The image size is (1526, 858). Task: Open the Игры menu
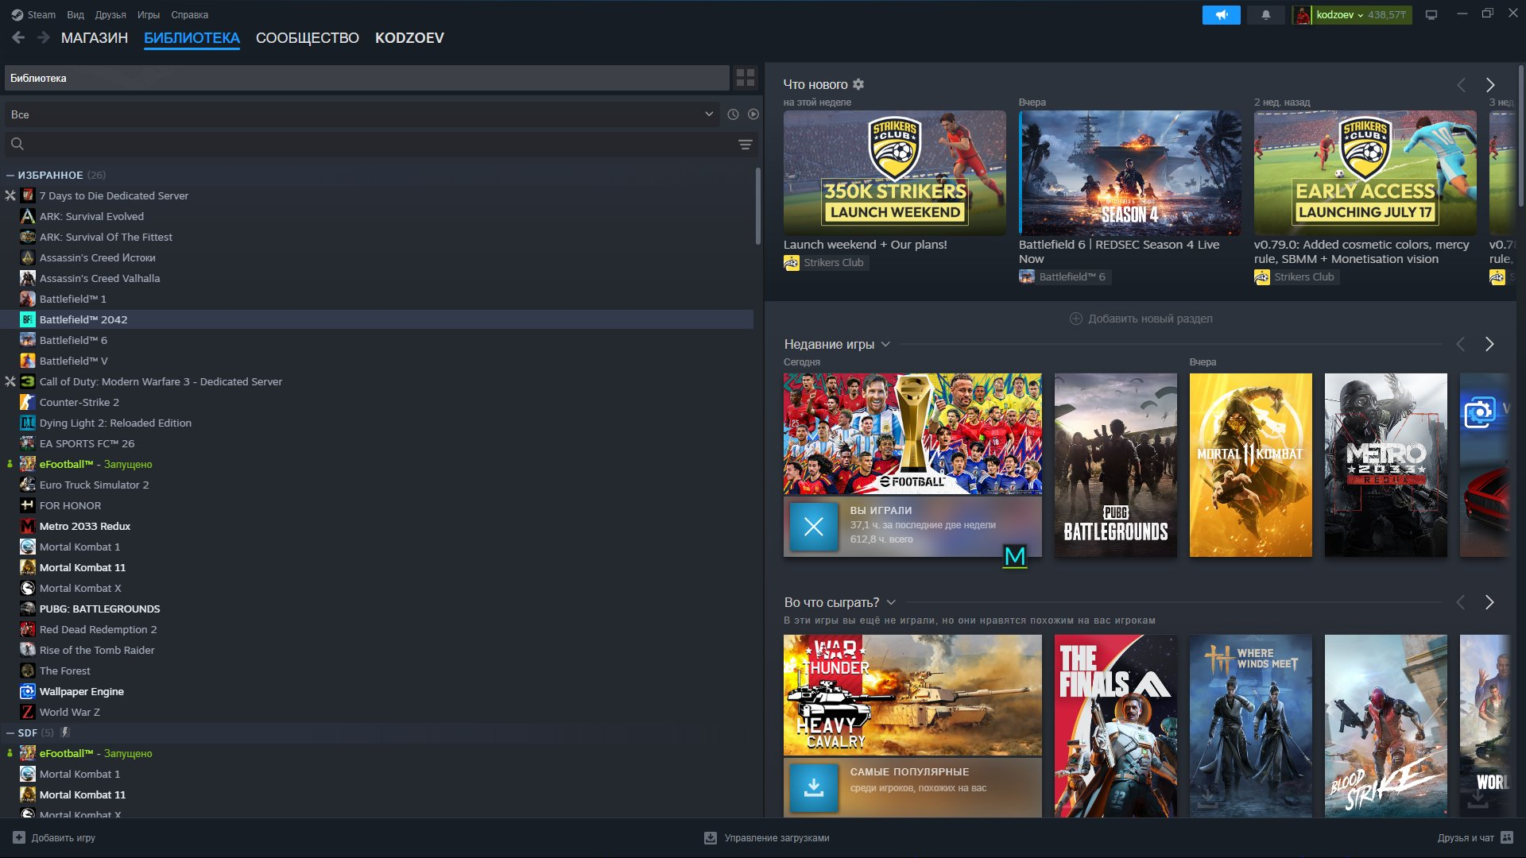pyautogui.click(x=149, y=15)
